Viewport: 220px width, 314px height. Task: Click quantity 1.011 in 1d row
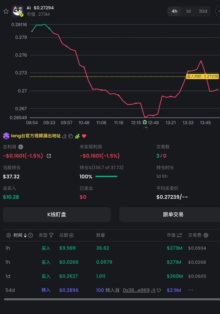point(101,276)
